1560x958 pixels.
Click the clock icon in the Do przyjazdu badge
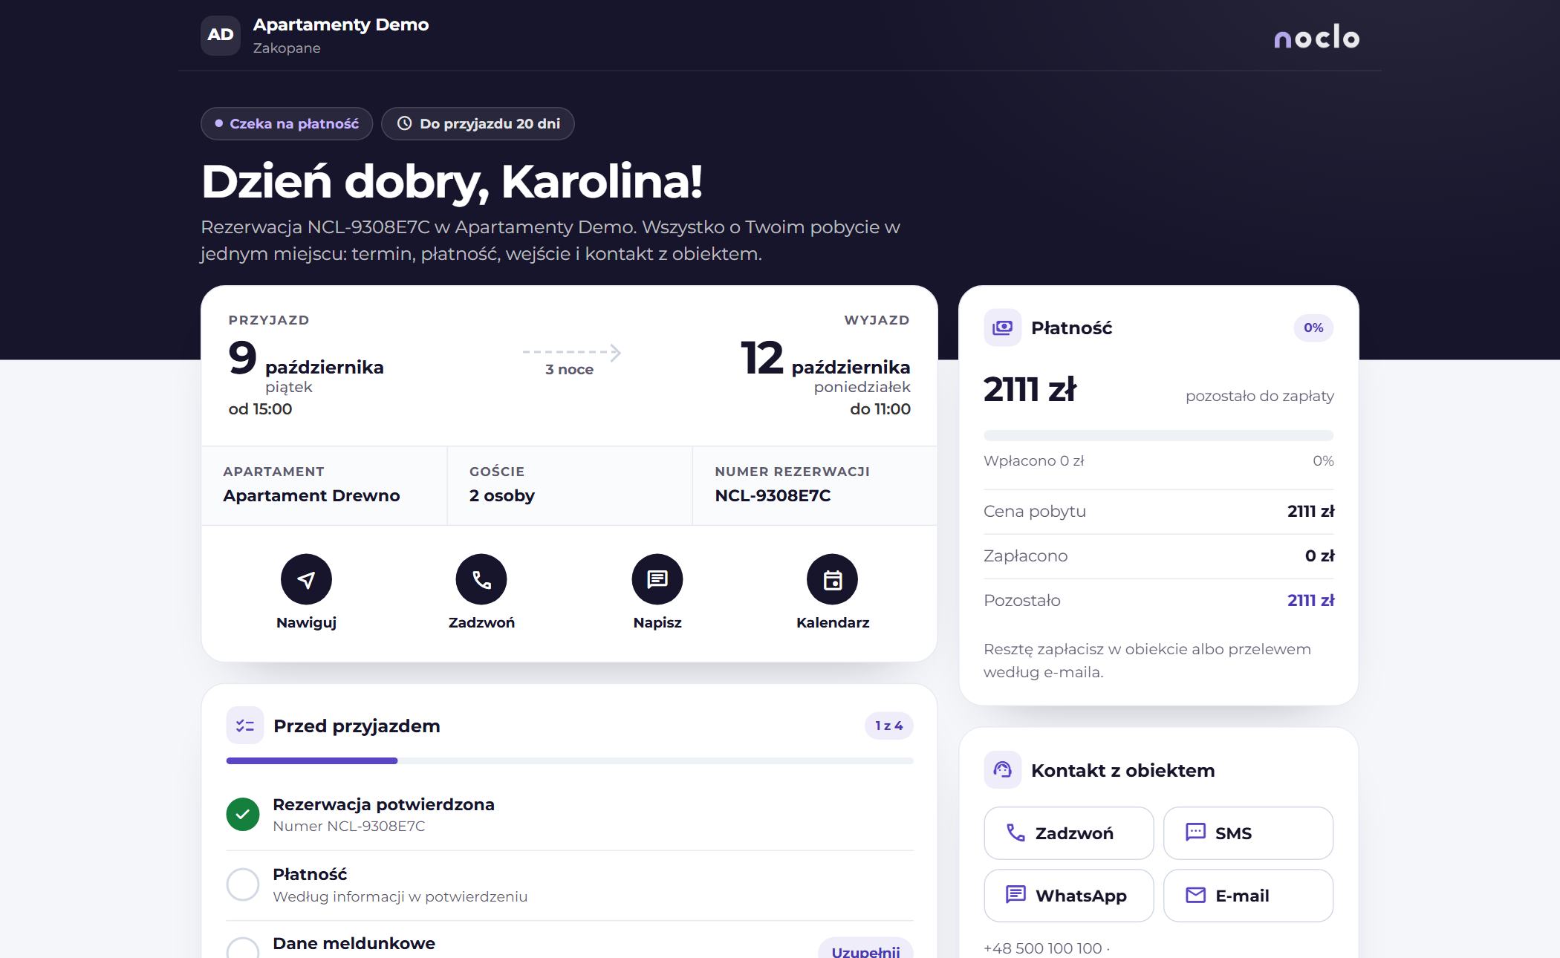point(405,123)
